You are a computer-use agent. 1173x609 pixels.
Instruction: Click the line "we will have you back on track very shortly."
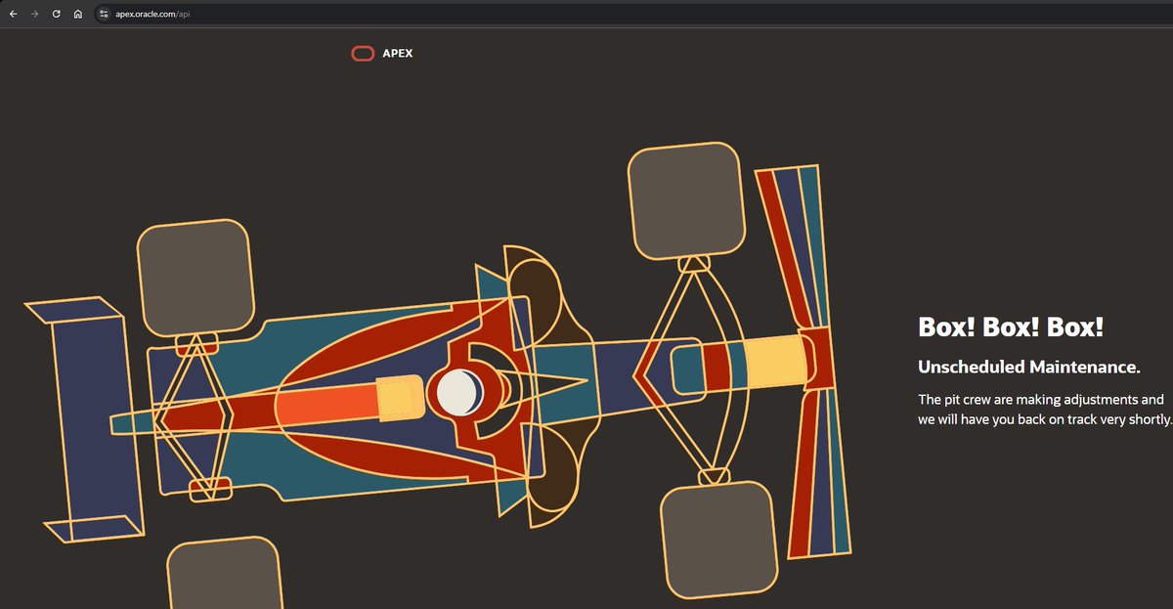click(1045, 418)
